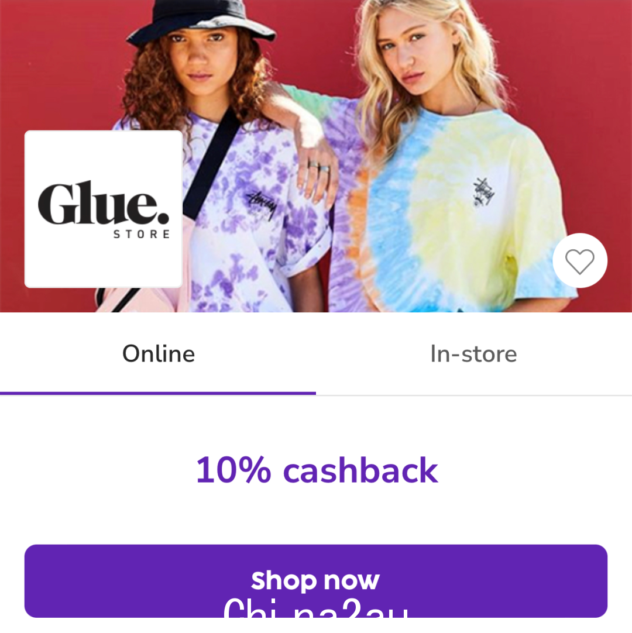The image size is (632, 633).
Task: Tap the 10% cashback offer text
Action: (x=317, y=470)
